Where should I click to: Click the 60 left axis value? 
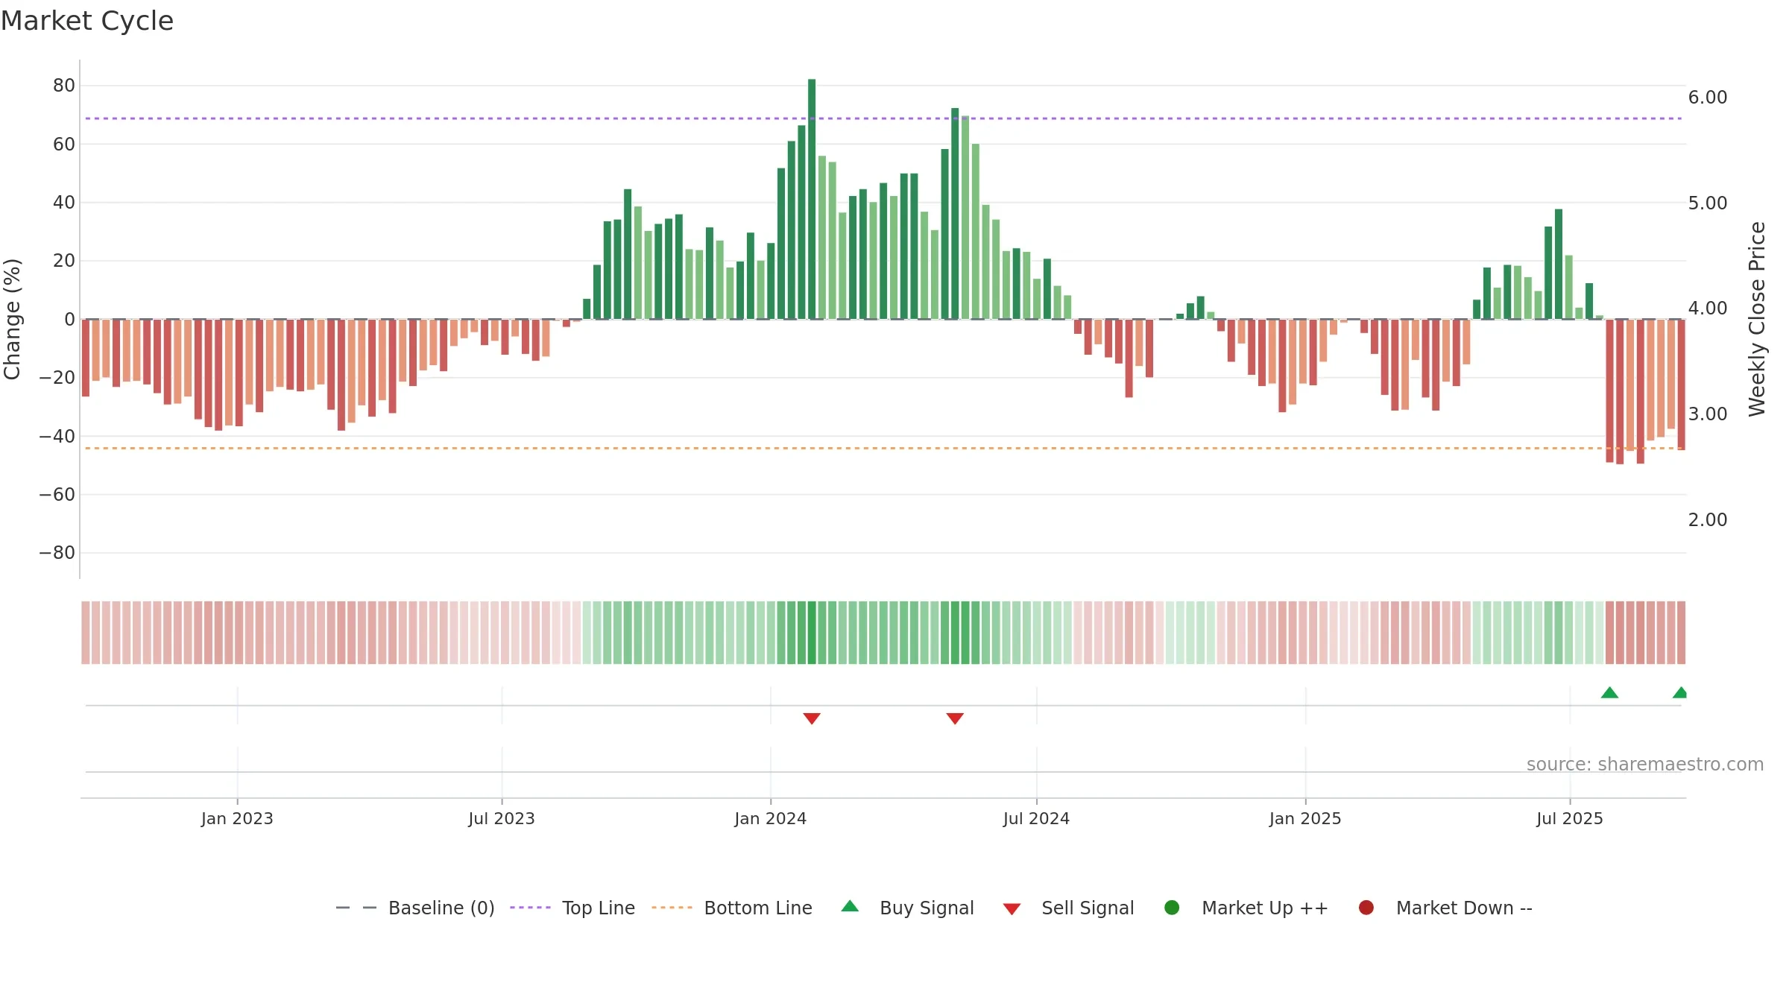point(64,144)
